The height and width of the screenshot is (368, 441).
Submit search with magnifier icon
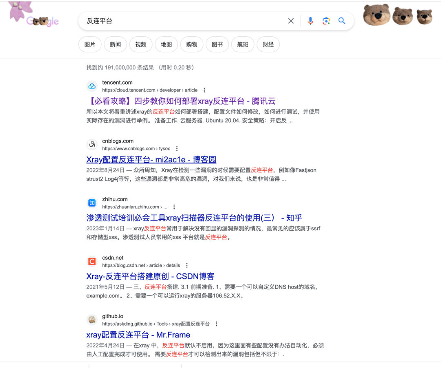pos(342,21)
